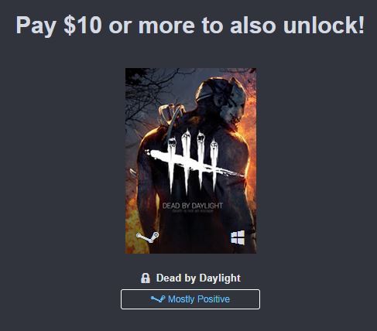This screenshot has width=377, height=331.
Task: Click the Steam logo inside the review box
Action: tap(158, 299)
